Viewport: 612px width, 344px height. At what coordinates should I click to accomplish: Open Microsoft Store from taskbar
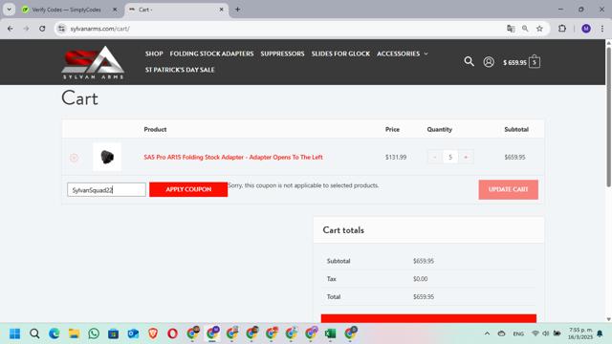pos(113,333)
